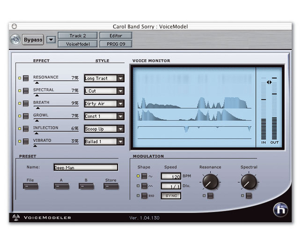Click the preset Store button
This screenshot has height=247, width=302.
pos(111,186)
